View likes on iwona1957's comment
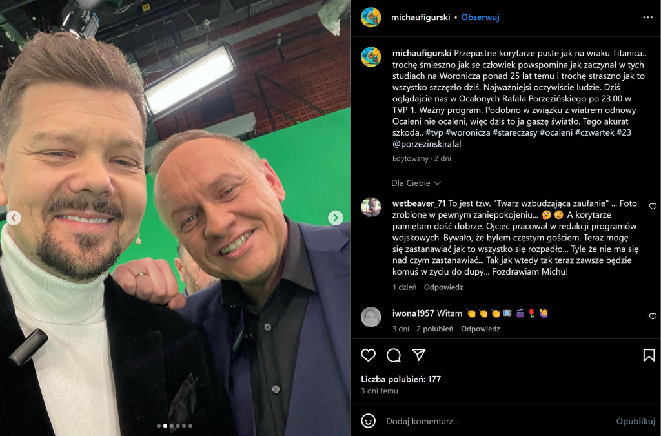 click(434, 329)
